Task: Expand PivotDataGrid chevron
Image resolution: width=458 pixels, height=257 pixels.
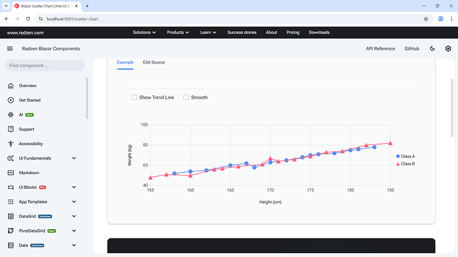Action: 74,231
